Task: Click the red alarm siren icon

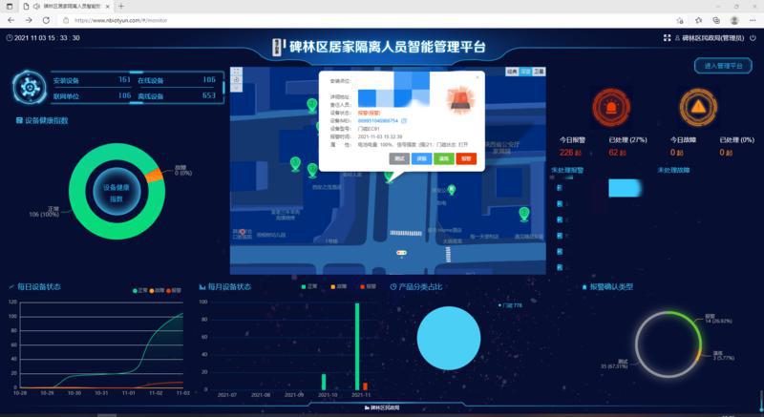Action: (x=607, y=107)
